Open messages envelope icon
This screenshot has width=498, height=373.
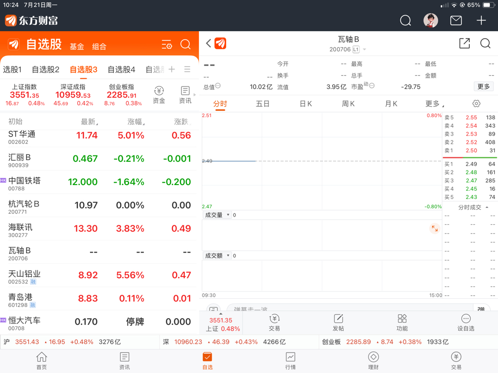(456, 20)
